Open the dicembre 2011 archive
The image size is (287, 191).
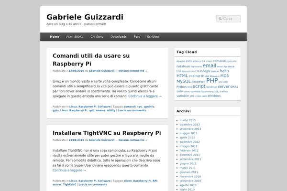(x=190, y=155)
